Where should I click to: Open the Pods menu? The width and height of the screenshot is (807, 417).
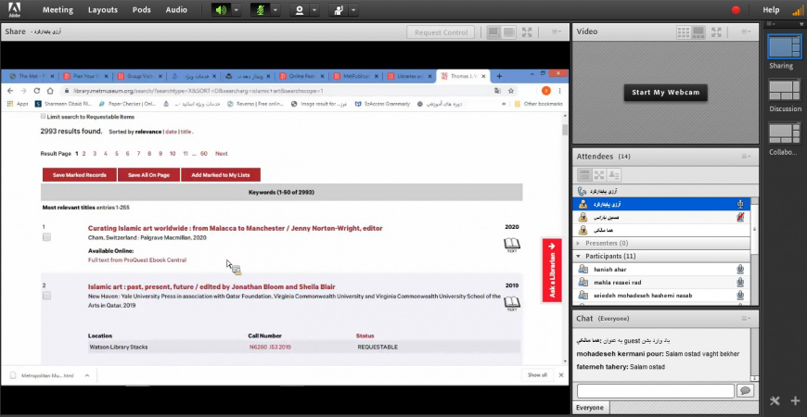141,10
